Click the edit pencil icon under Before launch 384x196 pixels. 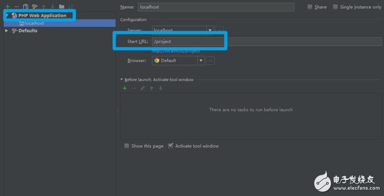[x=143, y=88]
